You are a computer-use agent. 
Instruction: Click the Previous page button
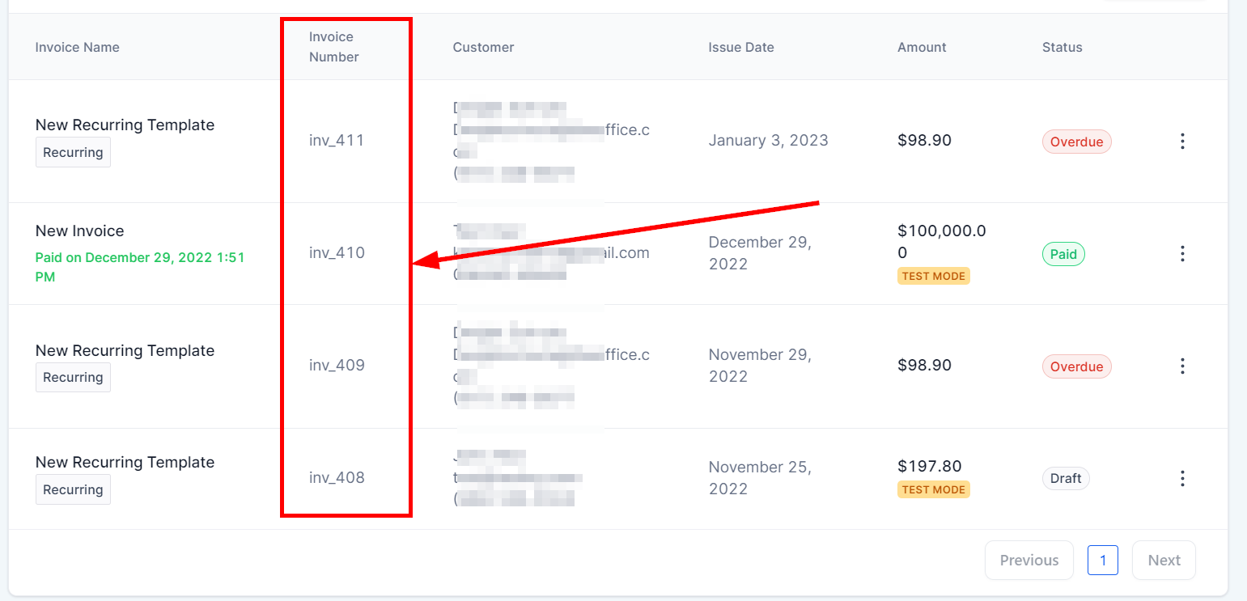coord(1029,560)
